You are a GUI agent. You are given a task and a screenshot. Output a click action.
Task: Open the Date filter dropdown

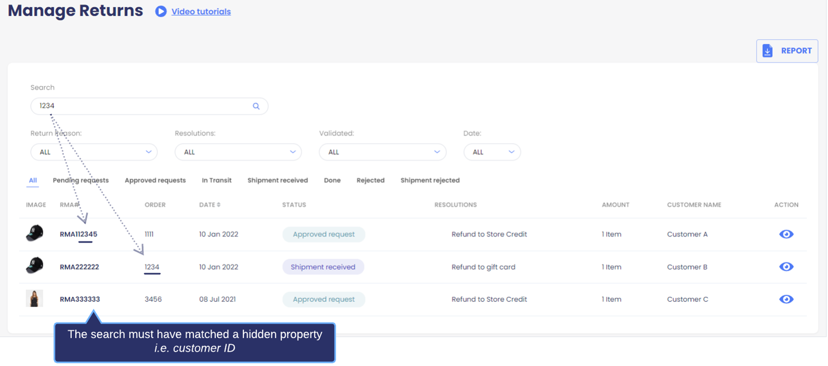492,152
